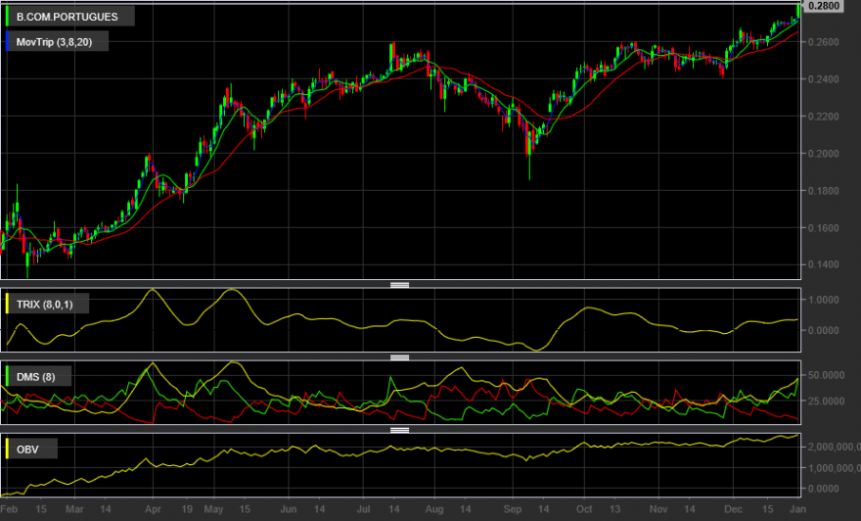The width and height of the screenshot is (861, 521).
Task: Click the 50.0000 level on DMS scale
Action: coord(826,375)
